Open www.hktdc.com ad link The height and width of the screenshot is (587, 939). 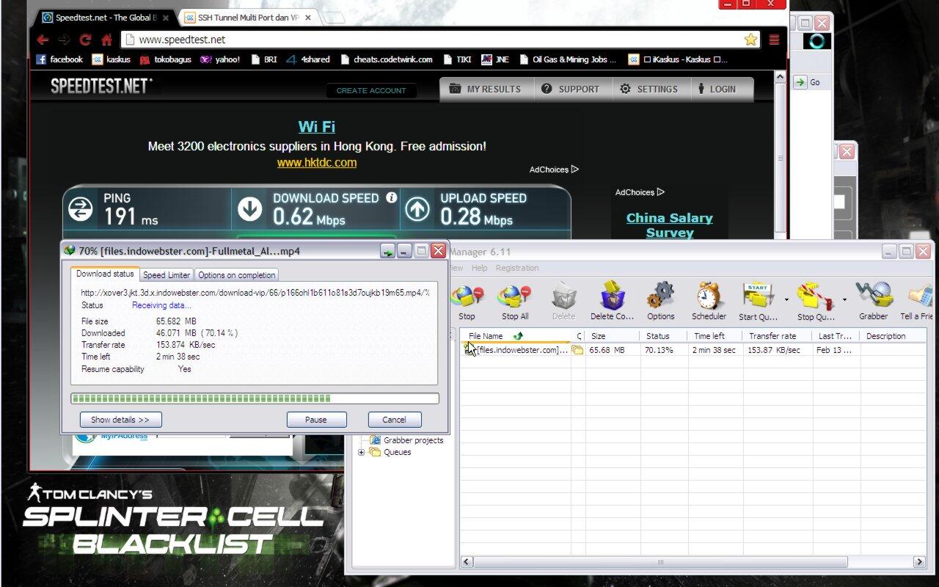[x=317, y=163]
